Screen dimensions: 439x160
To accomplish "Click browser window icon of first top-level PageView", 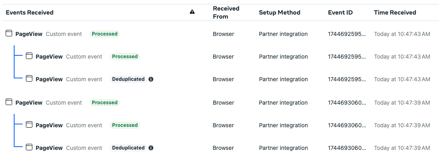I will 9,34.
